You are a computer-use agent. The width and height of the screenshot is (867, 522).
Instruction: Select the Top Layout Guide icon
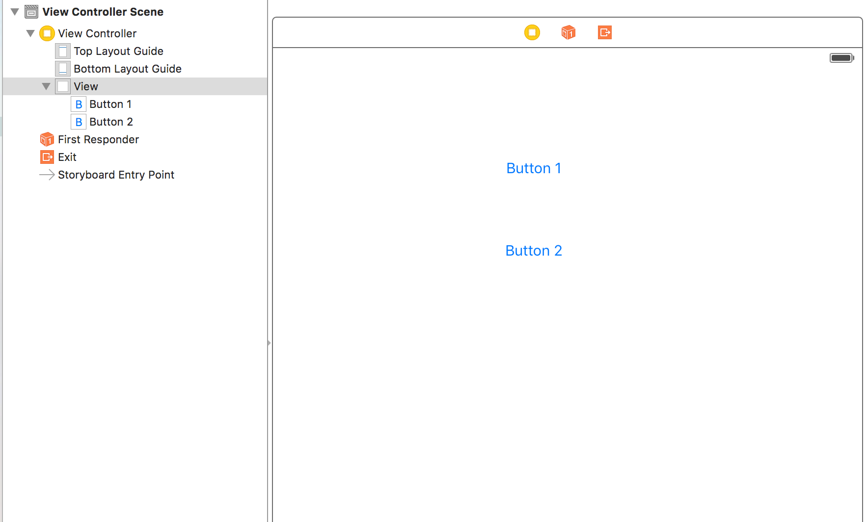(x=62, y=51)
